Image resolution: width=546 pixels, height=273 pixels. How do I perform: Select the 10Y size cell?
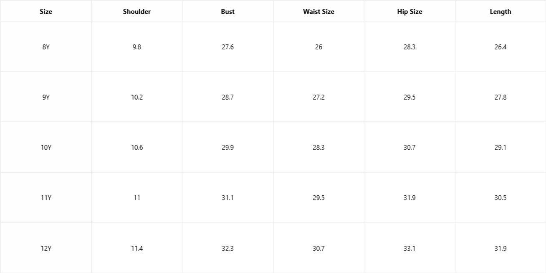click(46, 147)
